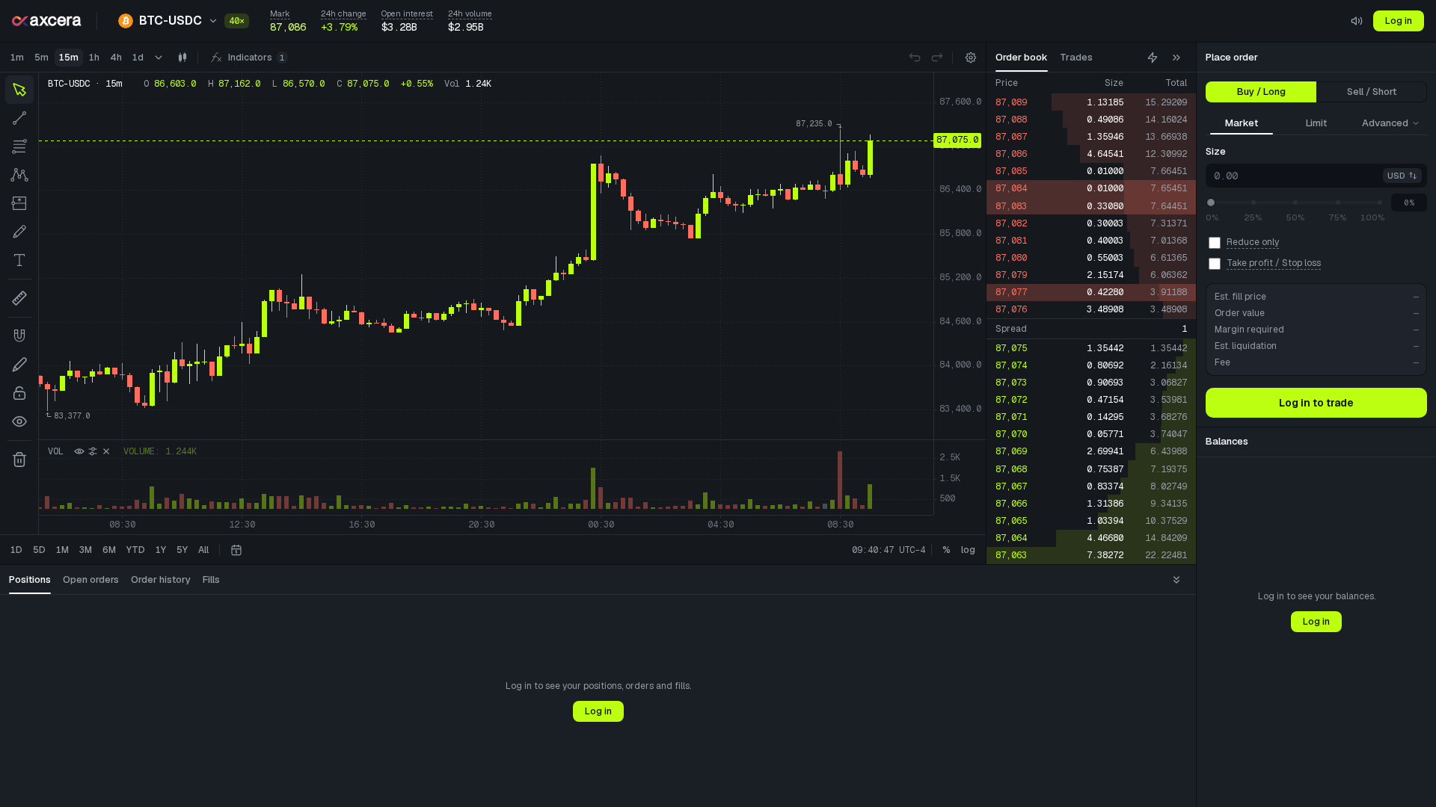The width and height of the screenshot is (1436, 807).
Task: Select the ruler measure tool
Action: point(19,298)
